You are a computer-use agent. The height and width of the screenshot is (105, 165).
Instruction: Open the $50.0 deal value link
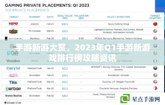point(65,38)
